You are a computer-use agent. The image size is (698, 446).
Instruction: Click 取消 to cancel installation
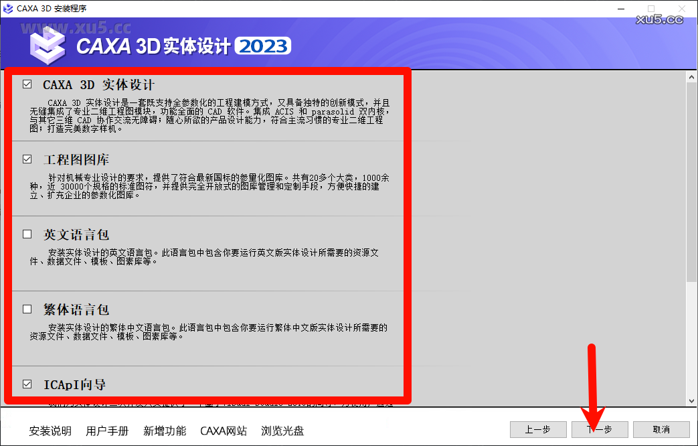(660, 429)
